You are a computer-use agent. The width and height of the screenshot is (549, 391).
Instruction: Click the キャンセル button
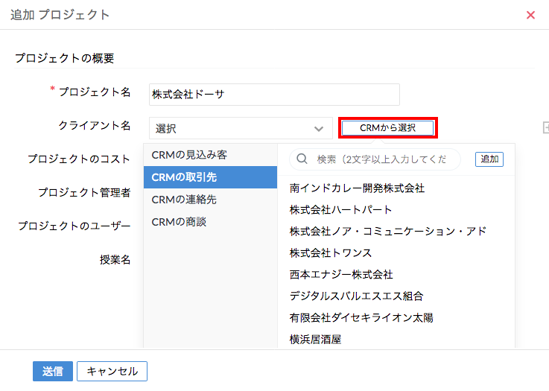[x=113, y=372]
